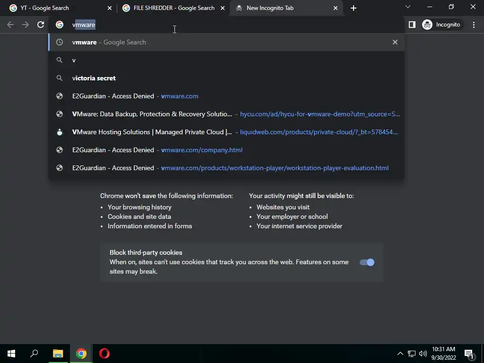Open the hycu.com VMware Data Backup suggestion
Image resolution: width=484 pixels, height=363 pixels.
[x=226, y=114]
